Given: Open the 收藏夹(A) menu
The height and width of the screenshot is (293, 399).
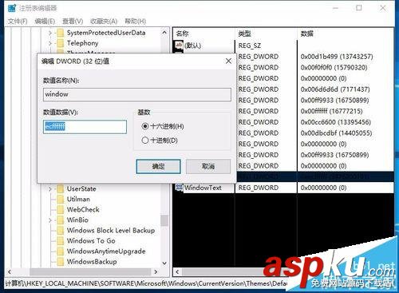Looking at the screenshot, I should [104, 21].
